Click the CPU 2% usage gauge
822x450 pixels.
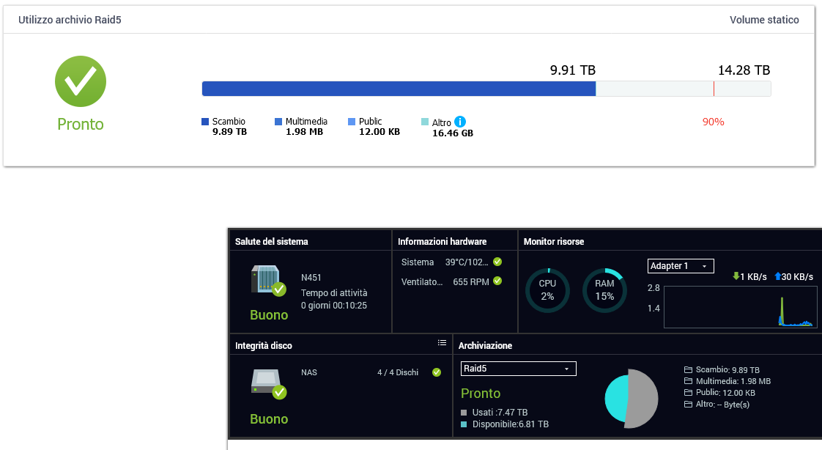[x=547, y=290]
